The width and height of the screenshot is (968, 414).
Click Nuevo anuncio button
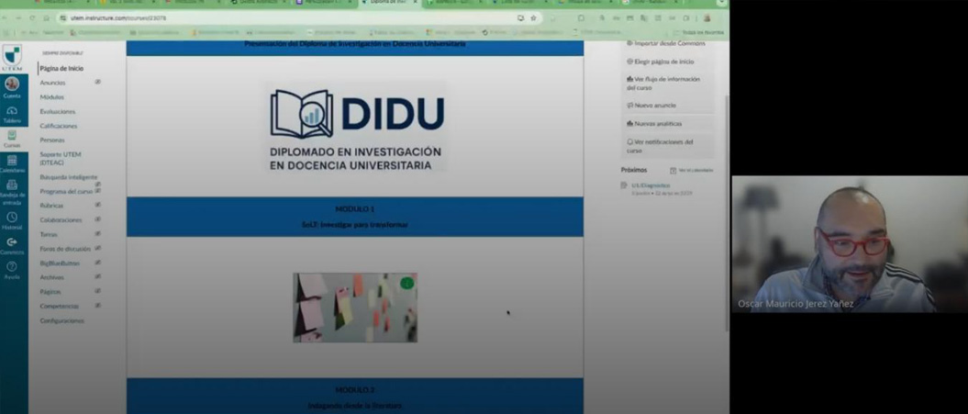(668, 105)
